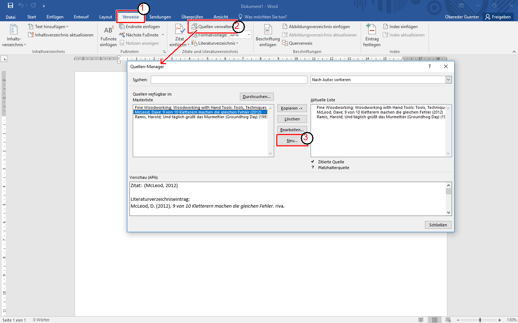Open Fußnoten dialog launcher
This screenshot has width=518, height=323.
pyautogui.click(x=164, y=52)
